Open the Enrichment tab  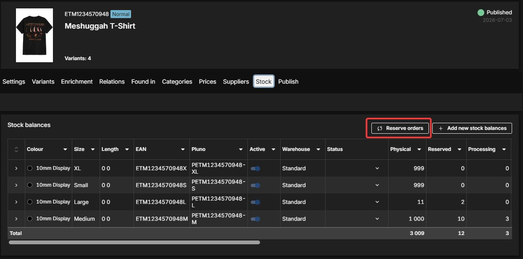click(x=77, y=82)
